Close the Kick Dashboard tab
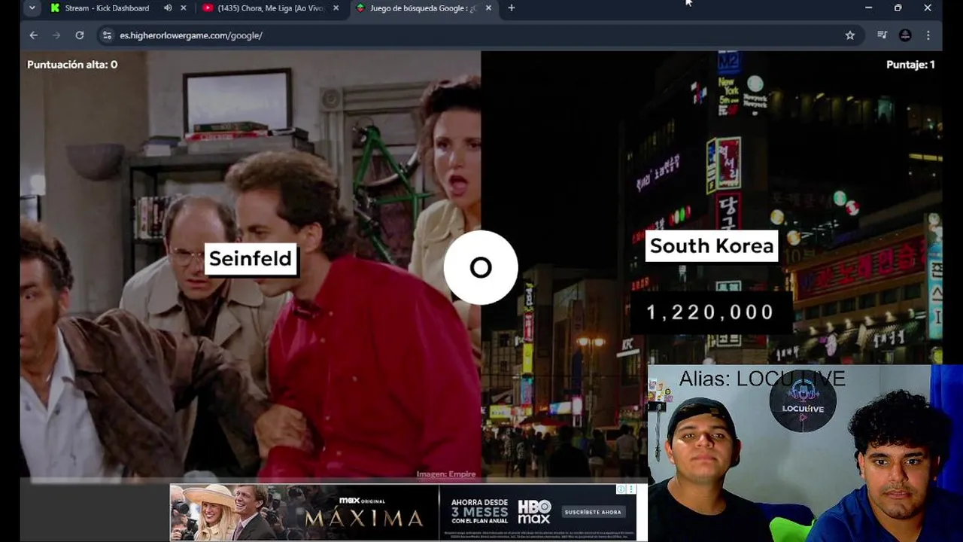Viewport: 963px width, 542px height. [184, 8]
